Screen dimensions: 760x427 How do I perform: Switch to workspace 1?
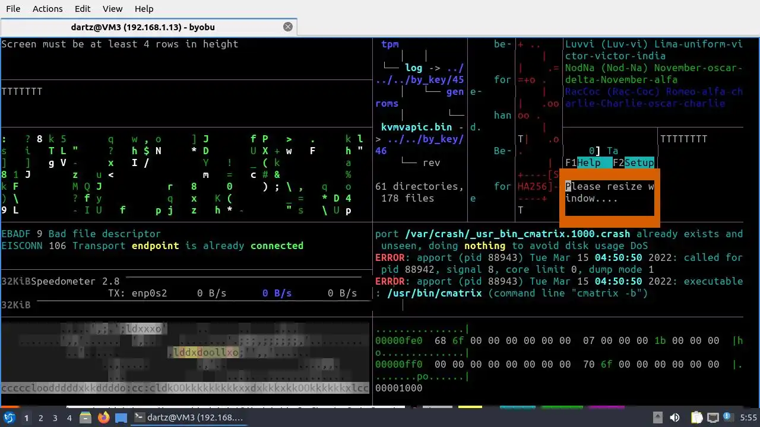tap(26, 418)
